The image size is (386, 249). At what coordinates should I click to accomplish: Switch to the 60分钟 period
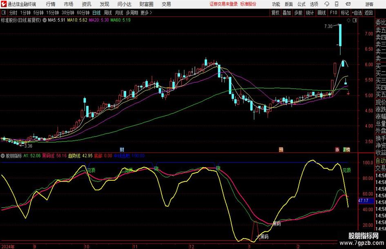(x=83, y=13)
